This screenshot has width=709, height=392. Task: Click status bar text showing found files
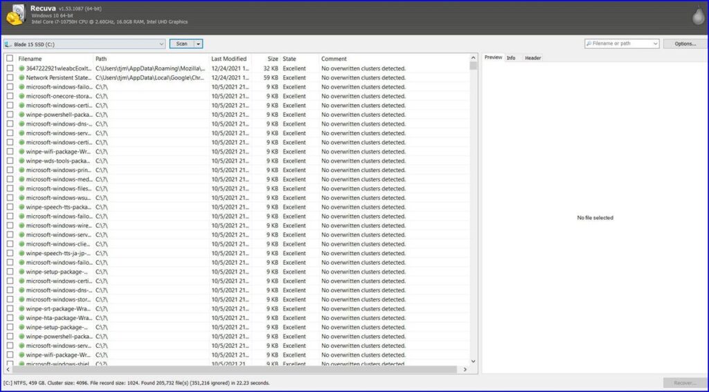(x=136, y=383)
